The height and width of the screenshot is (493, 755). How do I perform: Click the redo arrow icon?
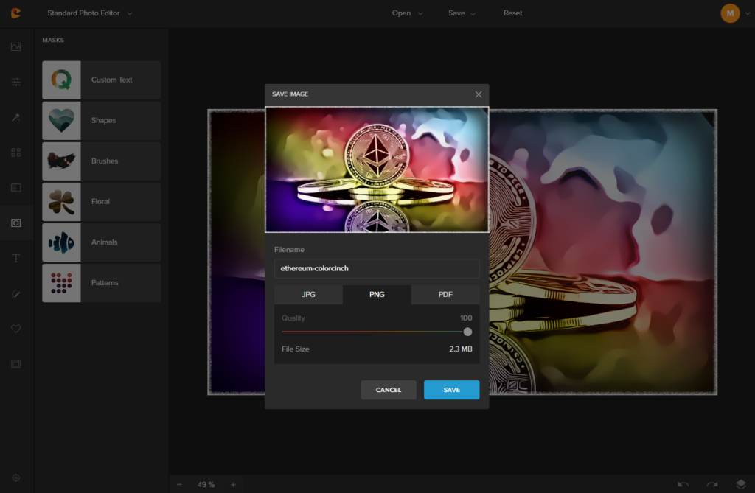(712, 484)
